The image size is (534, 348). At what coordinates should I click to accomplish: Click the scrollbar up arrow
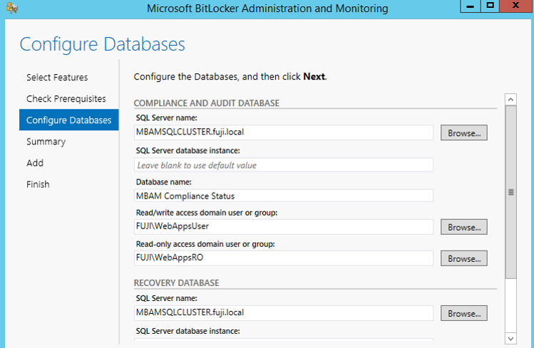pos(510,100)
